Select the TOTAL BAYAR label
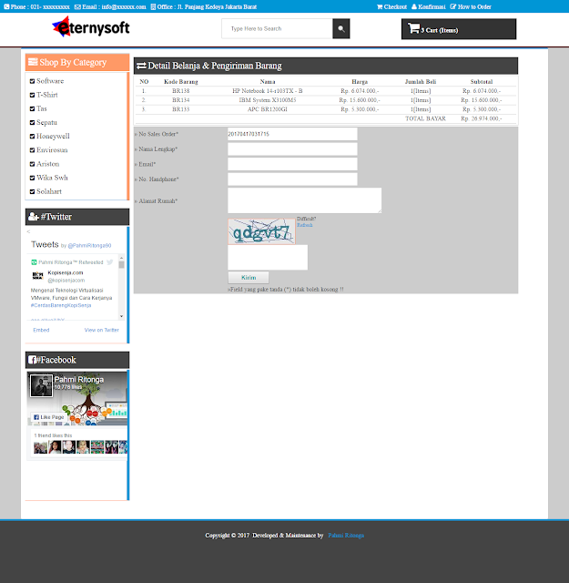 pyautogui.click(x=425, y=118)
